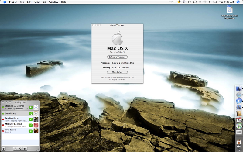Click the audio chat button at Buddy List bottom
This screenshot has width=243, height=152.
pyautogui.click(x=20, y=149)
